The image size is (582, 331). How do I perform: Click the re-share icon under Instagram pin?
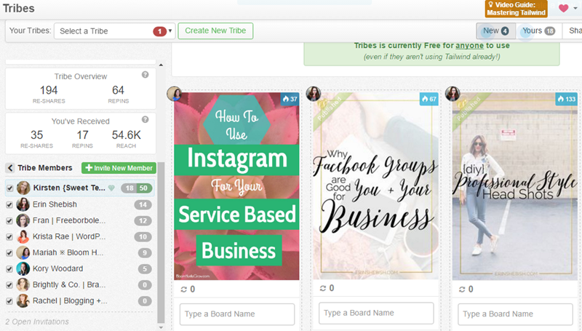click(x=184, y=290)
